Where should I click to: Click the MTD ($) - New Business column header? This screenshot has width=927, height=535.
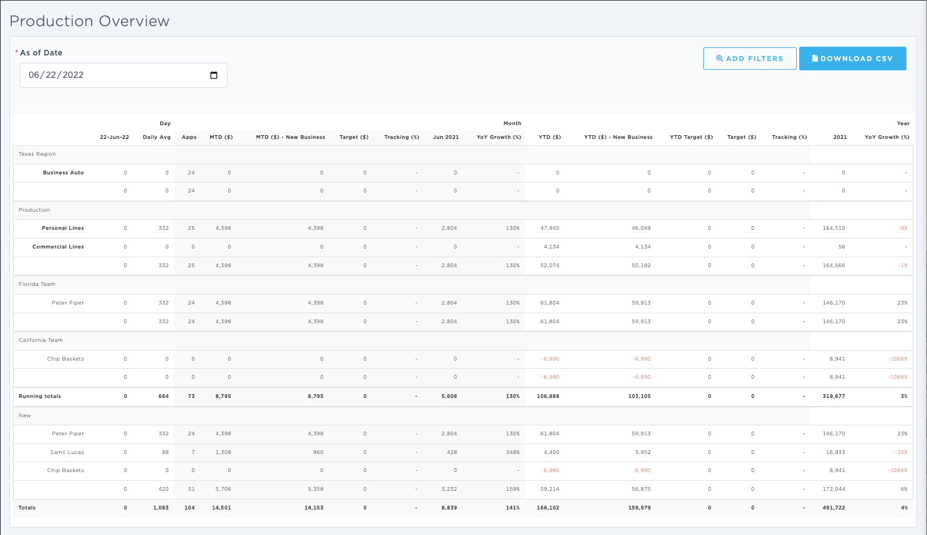click(x=291, y=137)
